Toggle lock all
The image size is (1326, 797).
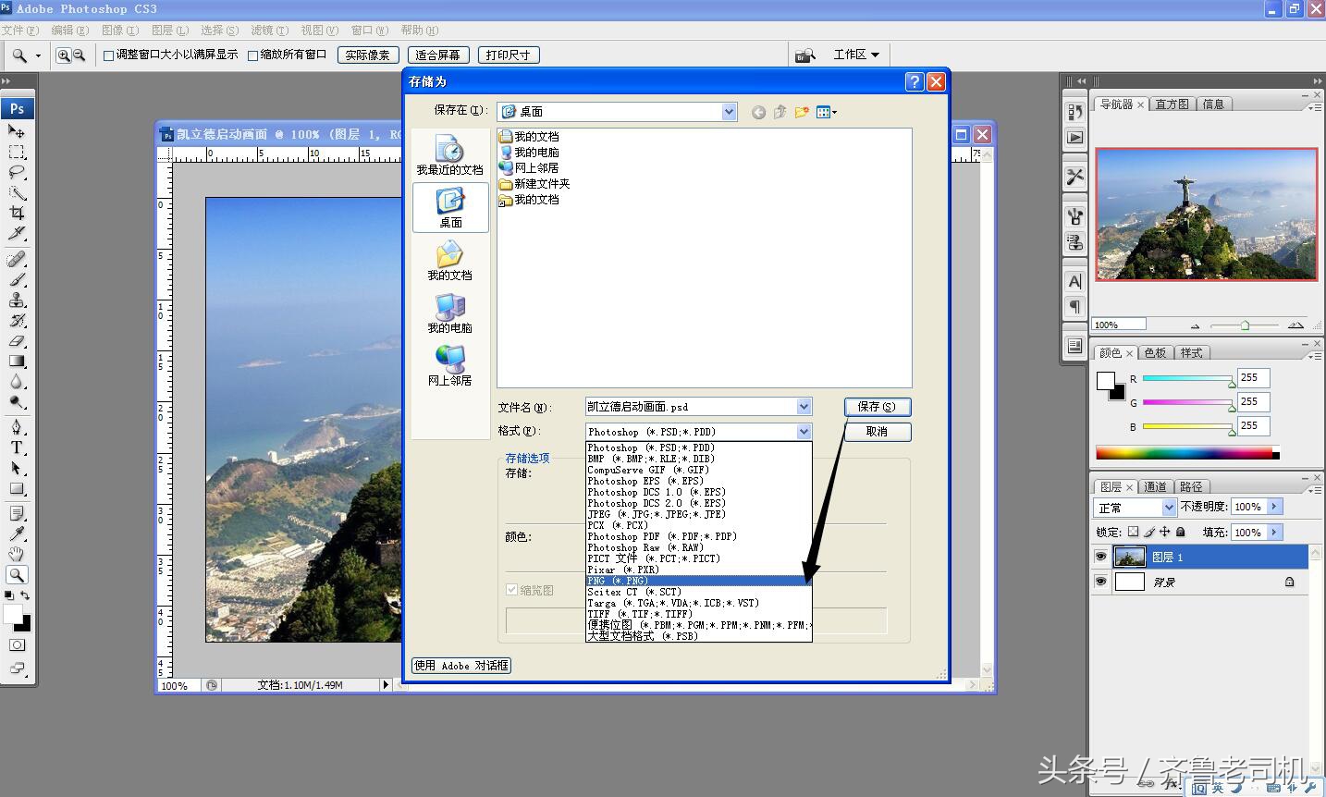tap(1180, 532)
